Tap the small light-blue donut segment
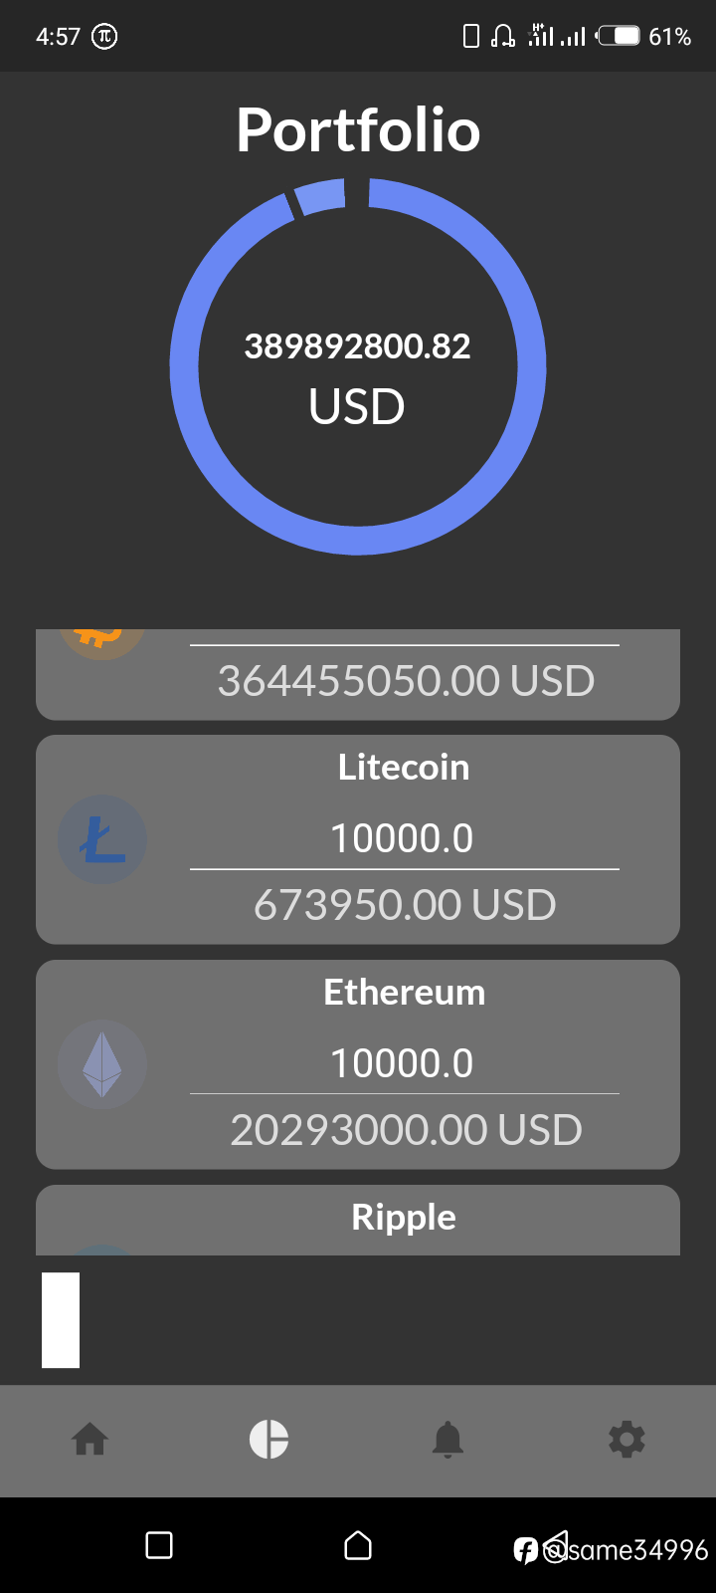716x1593 pixels. (319, 196)
